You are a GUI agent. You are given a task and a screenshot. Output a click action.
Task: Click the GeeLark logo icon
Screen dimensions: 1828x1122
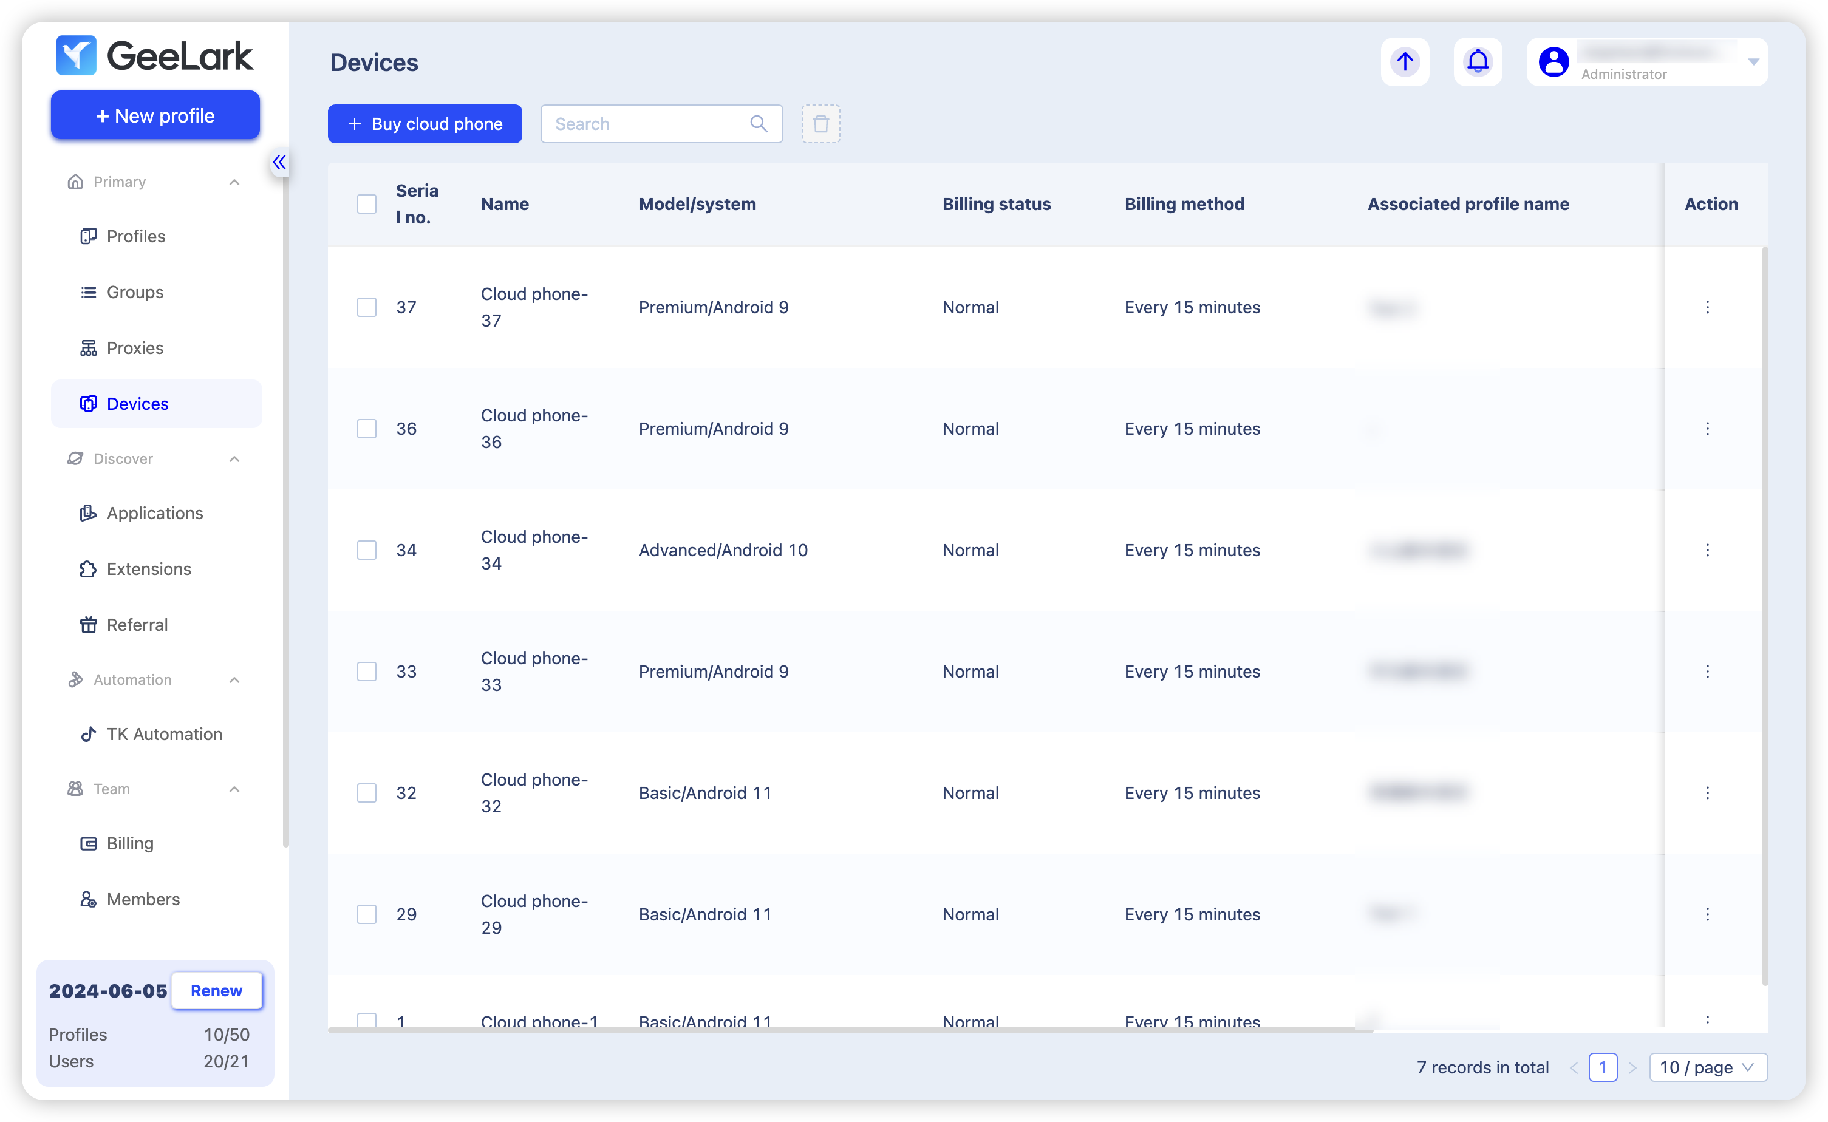pyautogui.click(x=76, y=56)
